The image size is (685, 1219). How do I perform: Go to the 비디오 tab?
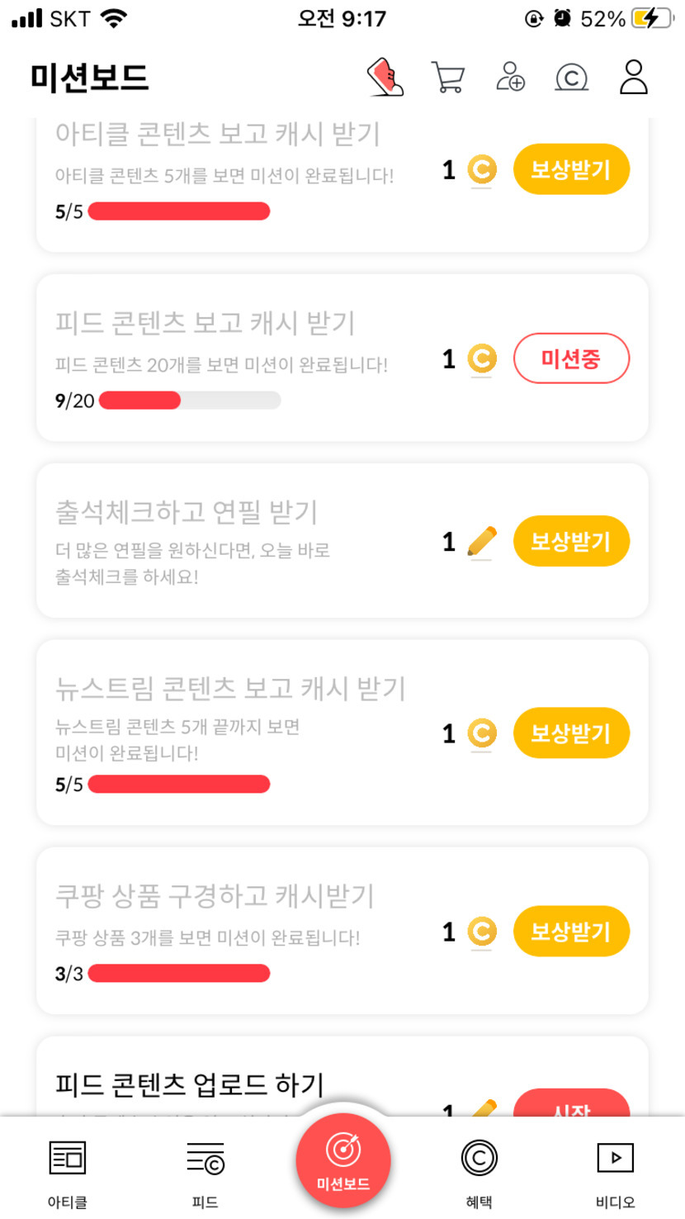coord(616,1171)
